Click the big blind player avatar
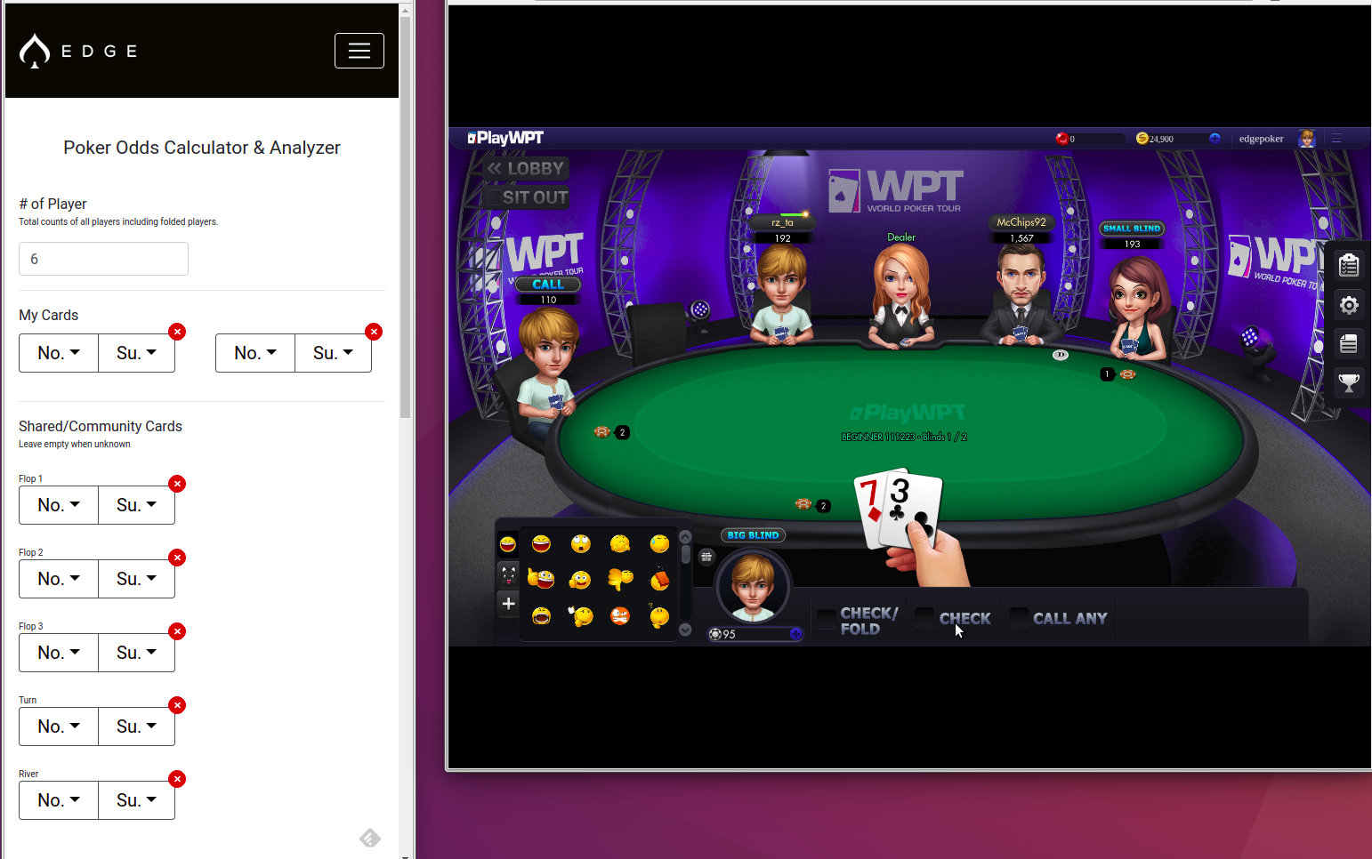Screen dimensions: 1372x859 point(753,586)
